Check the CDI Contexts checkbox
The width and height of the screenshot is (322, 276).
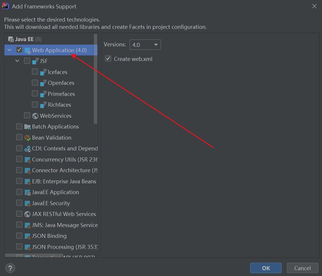(x=19, y=148)
